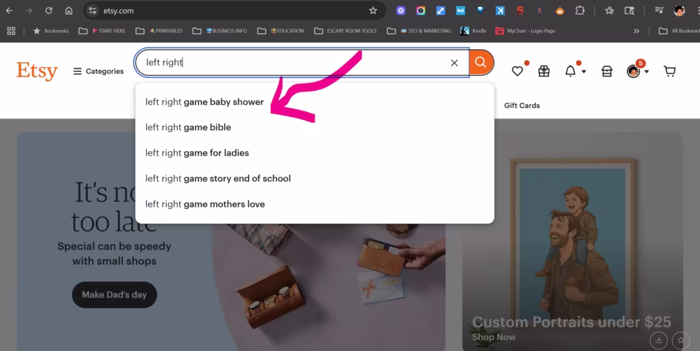Screen dimensions: 700x351
Task: Click the download circle icon on banner
Action: click(658, 340)
